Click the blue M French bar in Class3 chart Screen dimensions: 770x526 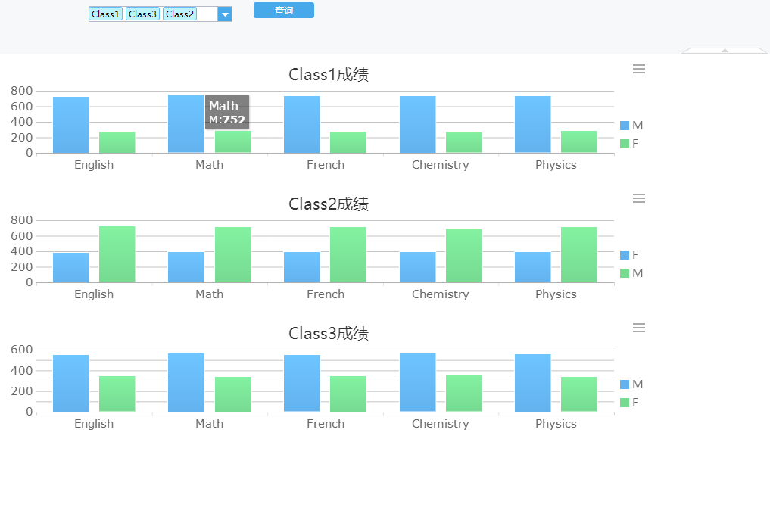pos(302,384)
